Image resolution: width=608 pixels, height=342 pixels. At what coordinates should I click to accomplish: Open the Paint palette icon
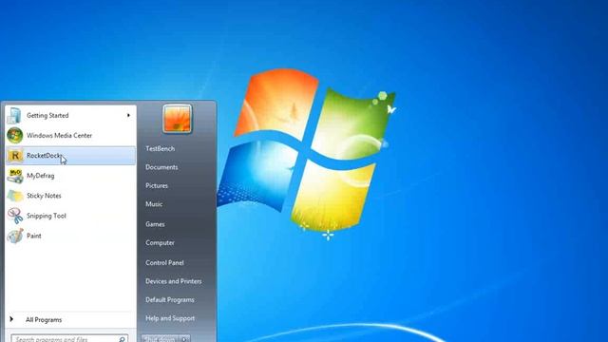[x=15, y=236]
